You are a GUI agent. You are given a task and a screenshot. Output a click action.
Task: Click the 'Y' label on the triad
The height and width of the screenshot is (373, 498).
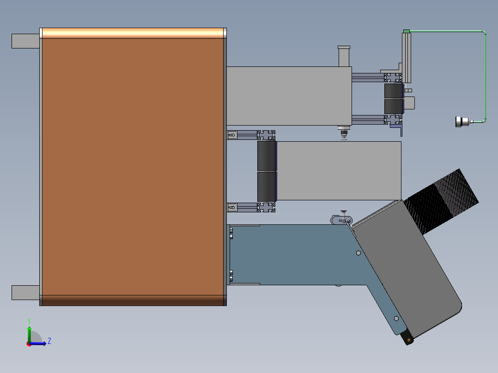[29, 321]
